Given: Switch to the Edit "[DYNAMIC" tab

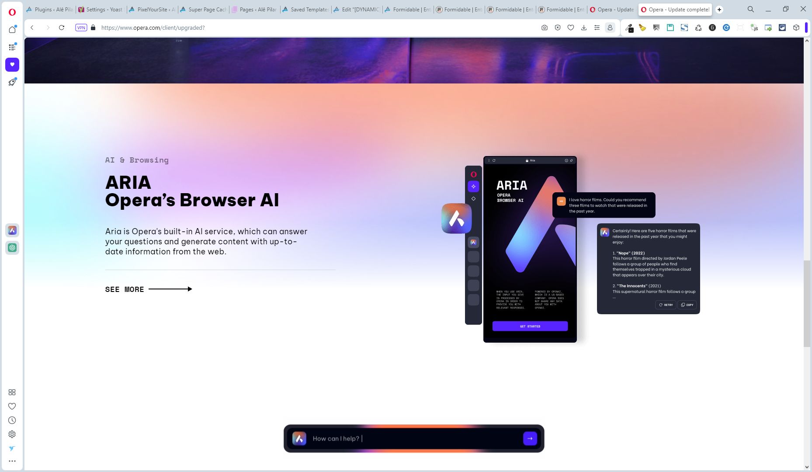Looking at the screenshot, I should pos(357,10).
